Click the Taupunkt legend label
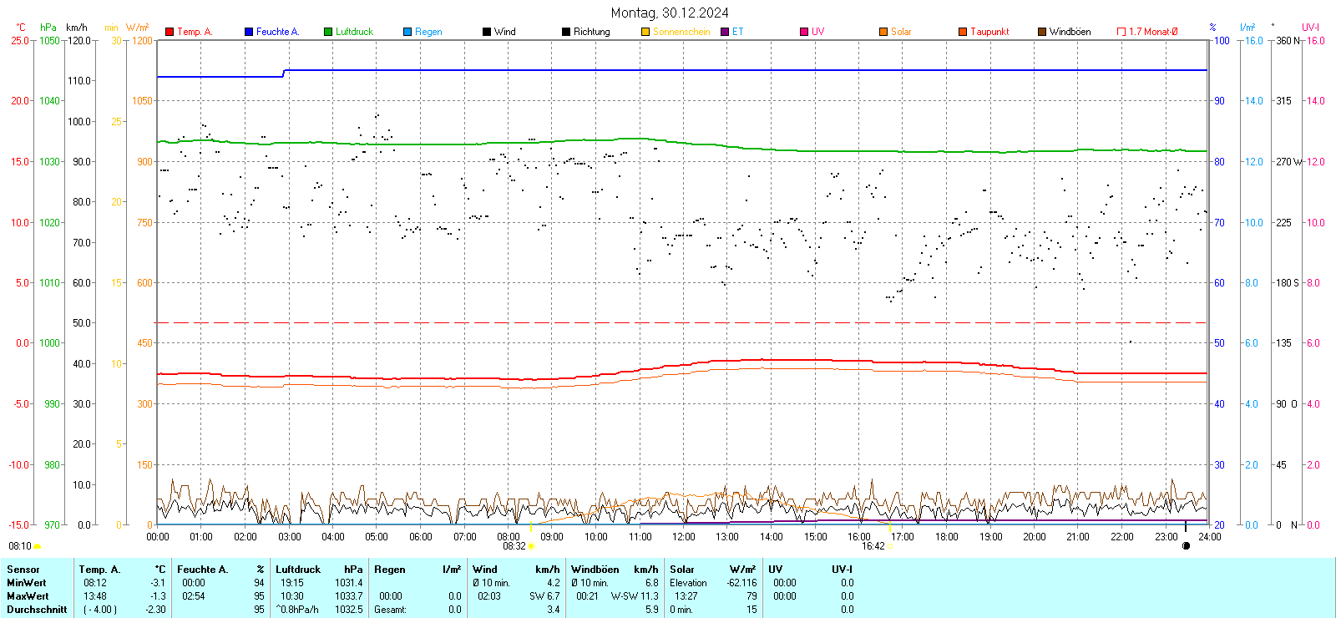This screenshot has width=1336, height=618. pyautogui.click(x=989, y=32)
